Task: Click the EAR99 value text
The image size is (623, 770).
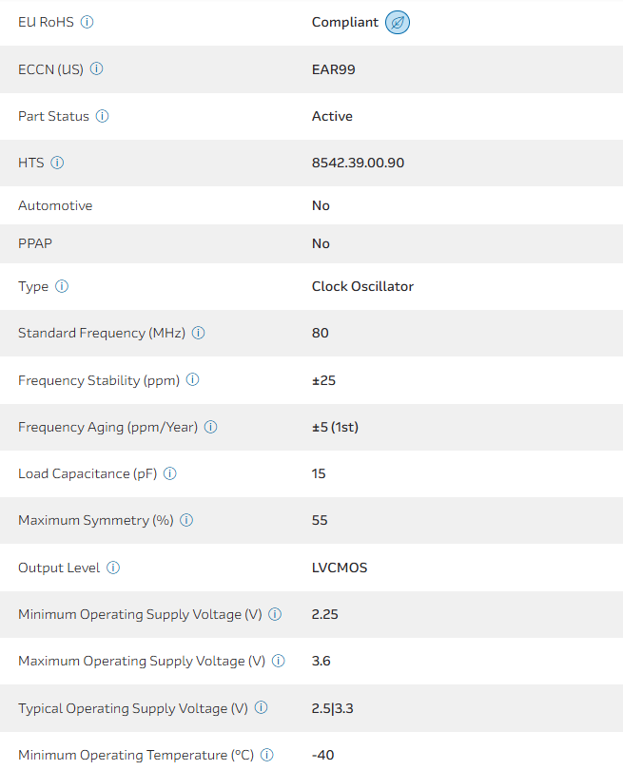Action: tap(334, 68)
